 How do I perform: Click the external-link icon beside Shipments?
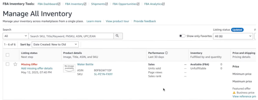click(x=107, y=4)
